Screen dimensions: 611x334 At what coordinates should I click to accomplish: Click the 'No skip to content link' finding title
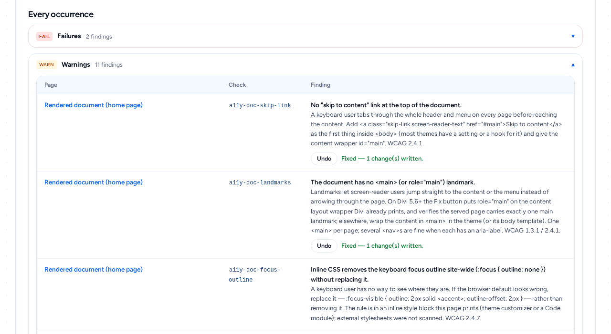click(386, 105)
